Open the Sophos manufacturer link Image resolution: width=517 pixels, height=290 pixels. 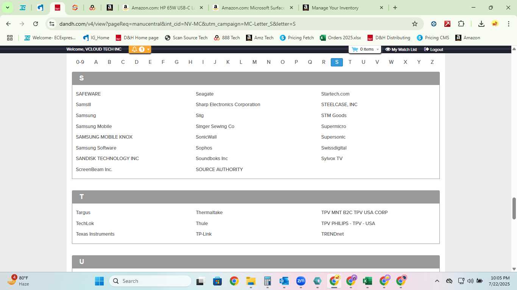204,148
